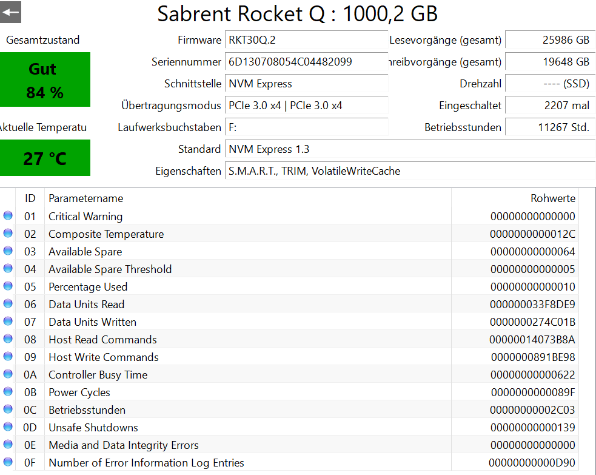The image size is (596, 475).
Task: Click status dot for Error Information Log Entries
Action: click(x=8, y=462)
